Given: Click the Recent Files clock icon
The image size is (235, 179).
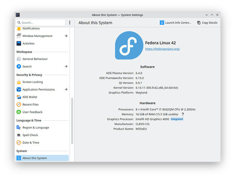Looking at the screenshot, I should pyautogui.click(x=19, y=105).
